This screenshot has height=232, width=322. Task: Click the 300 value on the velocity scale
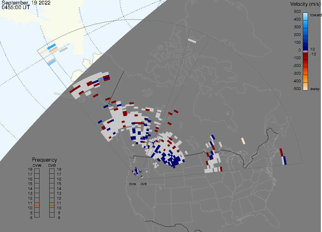pos(297,27)
